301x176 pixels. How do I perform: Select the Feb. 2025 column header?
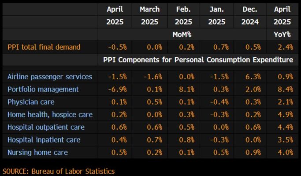coord(183,15)
